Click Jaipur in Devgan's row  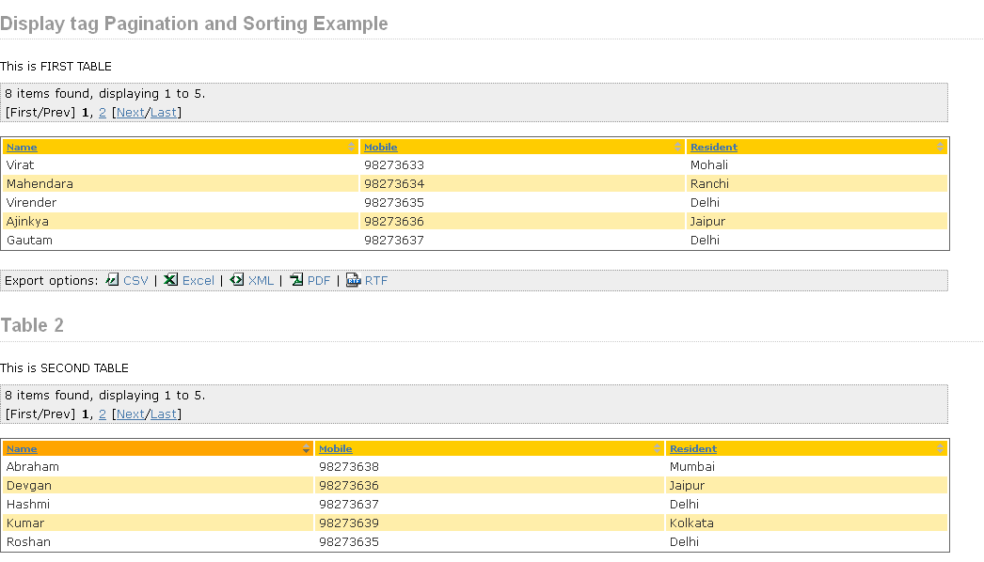coord(687,486)
